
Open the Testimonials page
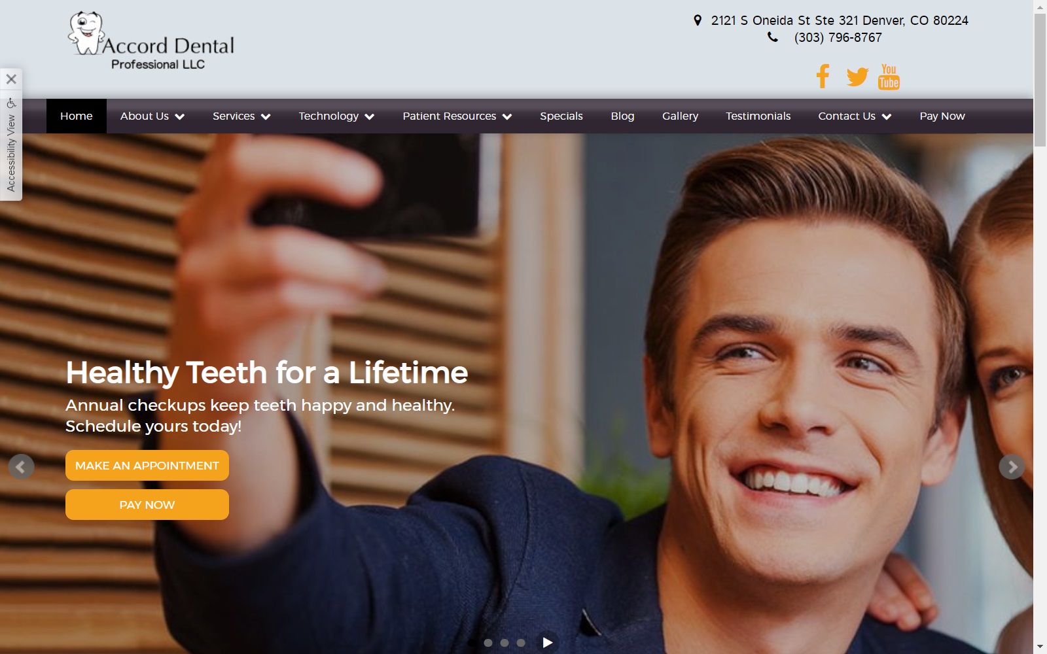coord(758,116)
